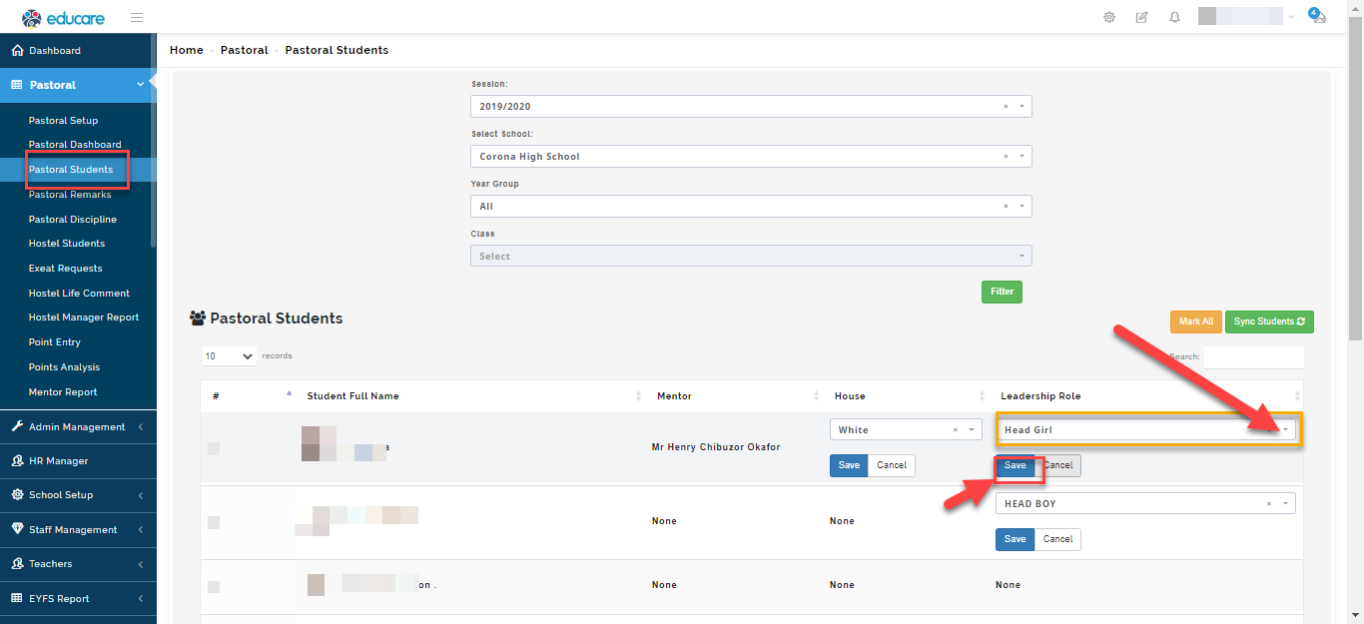Clear the Year Group All selection
This screenshot has width=1364, height=624.
click(x=1006, y=207)
